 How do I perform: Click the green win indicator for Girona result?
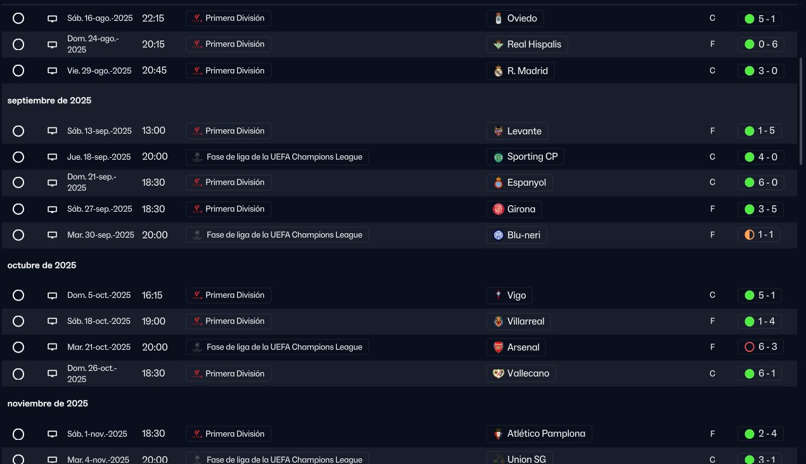750,209
